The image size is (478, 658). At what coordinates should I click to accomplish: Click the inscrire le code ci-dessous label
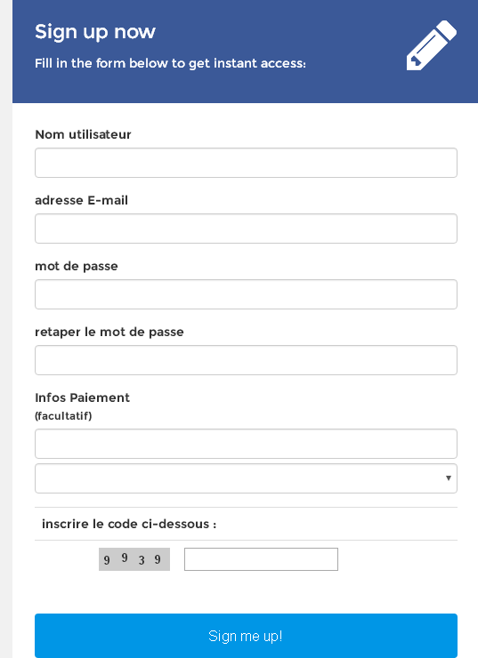pyautogui.click(x=129, y=524)
